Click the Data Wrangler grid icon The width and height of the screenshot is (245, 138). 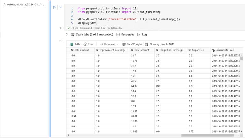click(124, 44)
